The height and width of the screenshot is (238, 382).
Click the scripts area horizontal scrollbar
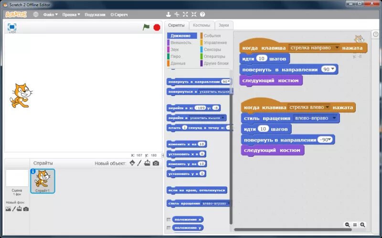[x=293, y=229]
